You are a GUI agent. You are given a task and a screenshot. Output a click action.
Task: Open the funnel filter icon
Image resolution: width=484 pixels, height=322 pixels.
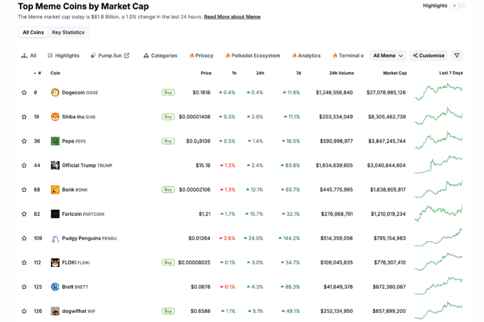(456, 55)
